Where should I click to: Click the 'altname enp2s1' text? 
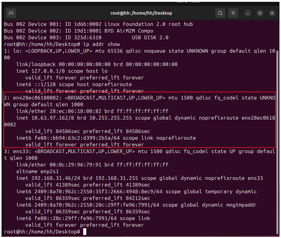(37, 171)
